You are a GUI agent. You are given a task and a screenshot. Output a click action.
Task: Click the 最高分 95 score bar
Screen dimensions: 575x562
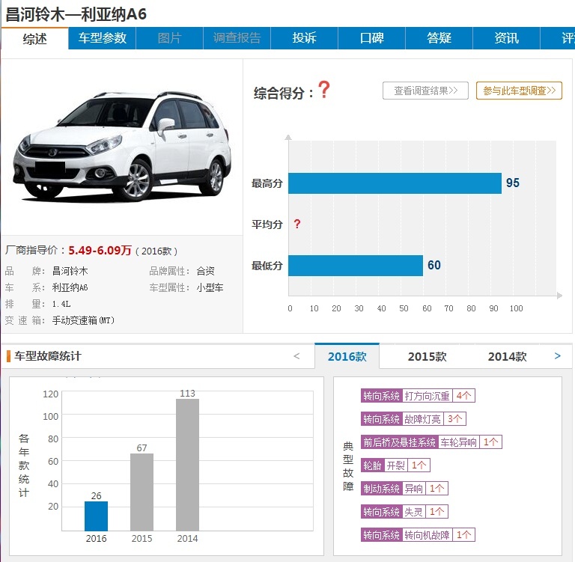pyautogui.click(x=395, y=183)
